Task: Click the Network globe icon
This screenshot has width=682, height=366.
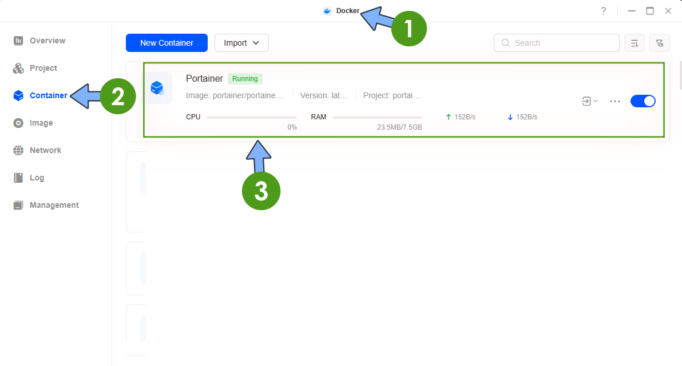Action: [x=18, y=150]
